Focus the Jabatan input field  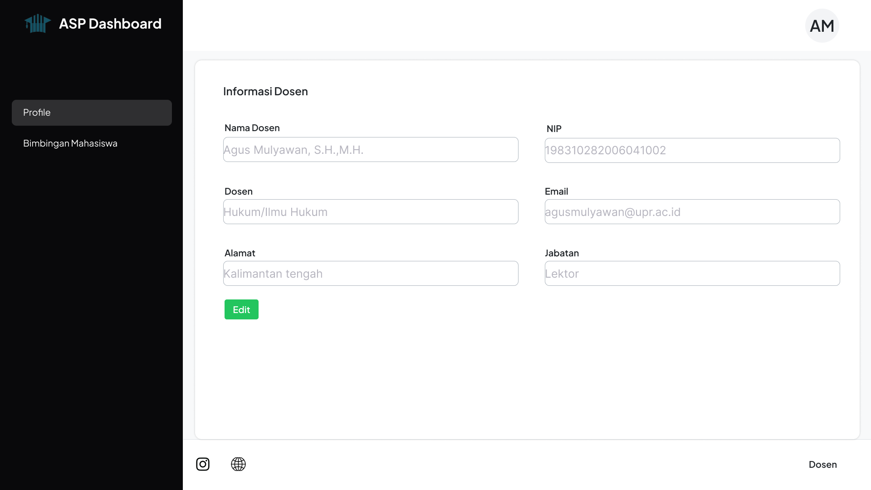(x=692, y=274)
